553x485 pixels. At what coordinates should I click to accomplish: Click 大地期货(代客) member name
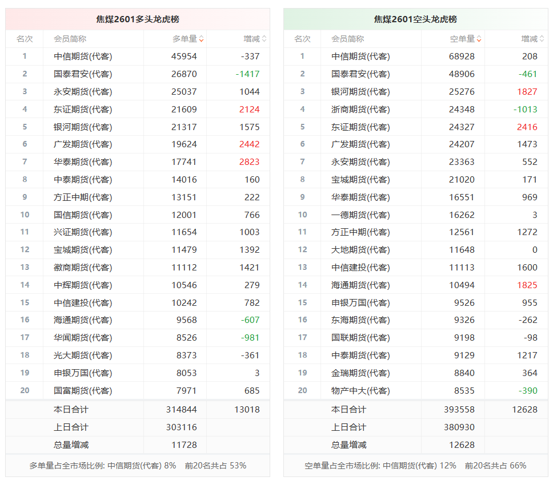point(360,250)
